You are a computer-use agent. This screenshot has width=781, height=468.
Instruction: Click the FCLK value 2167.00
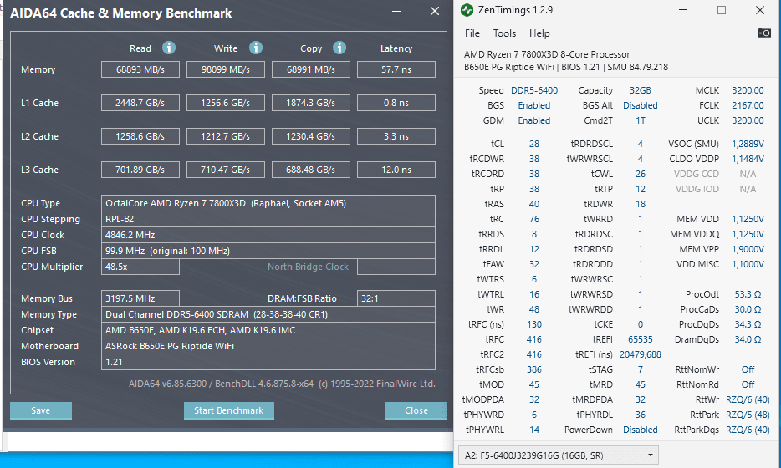[x=748, y=105]
